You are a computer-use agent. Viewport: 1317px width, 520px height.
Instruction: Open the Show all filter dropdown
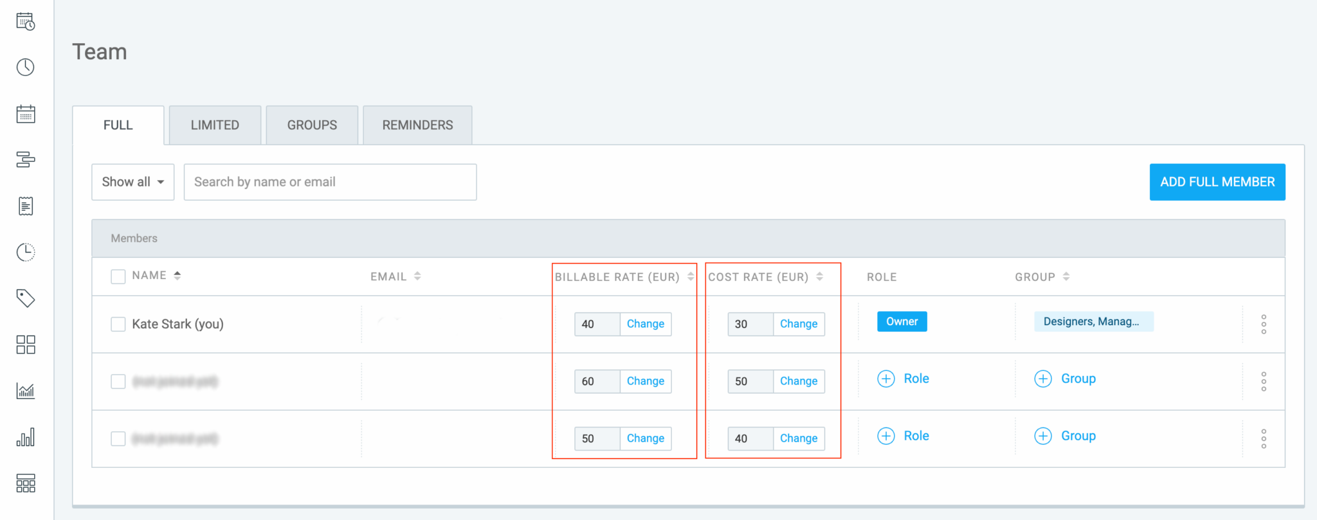click(133, 182)
